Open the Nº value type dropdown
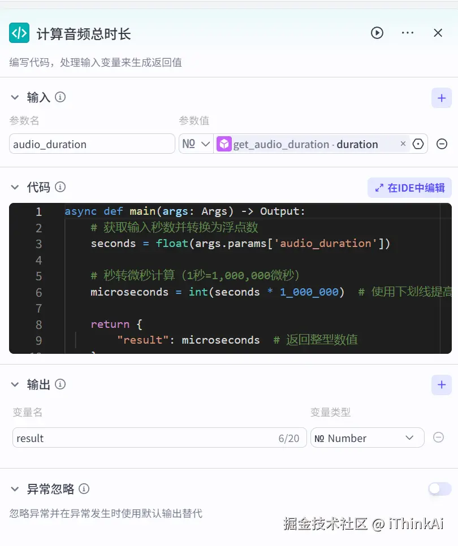The width and height of the screenshot is (458, 546). pyautogui.click(x=195, y=144)
